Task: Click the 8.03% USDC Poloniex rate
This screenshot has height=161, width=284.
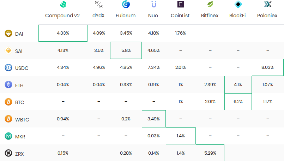Action: (x=267, y=67)
